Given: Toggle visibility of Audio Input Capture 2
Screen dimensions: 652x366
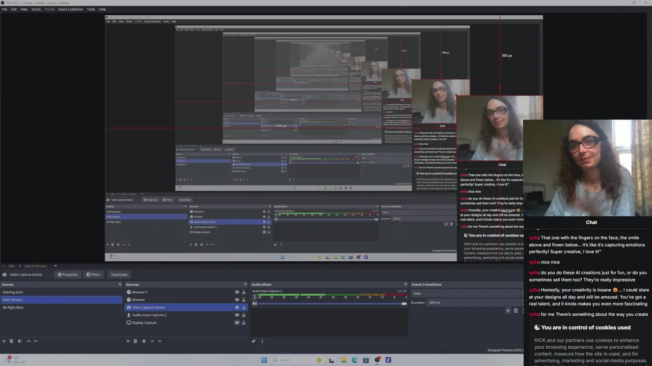Looking at the screenshot, I should coord(237,315).
